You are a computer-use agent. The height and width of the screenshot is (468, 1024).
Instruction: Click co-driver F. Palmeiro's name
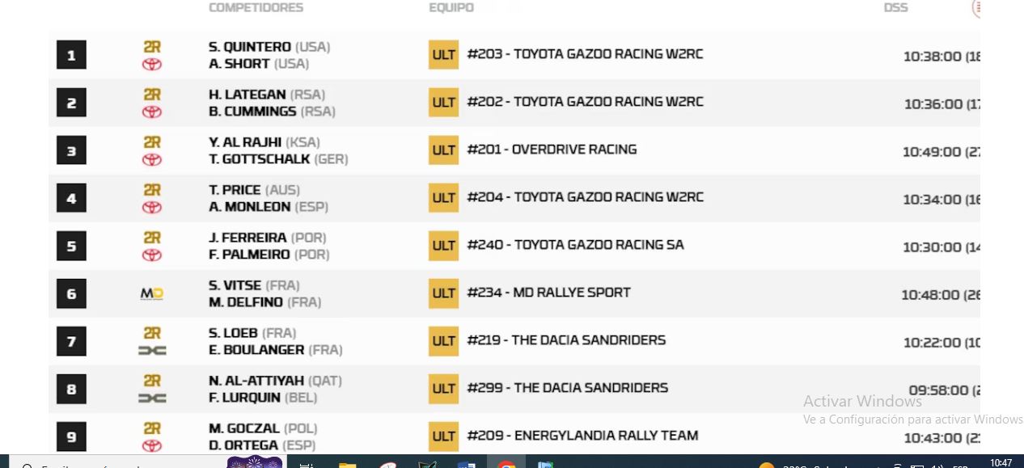pyautogui.click(x=249, y=255)
